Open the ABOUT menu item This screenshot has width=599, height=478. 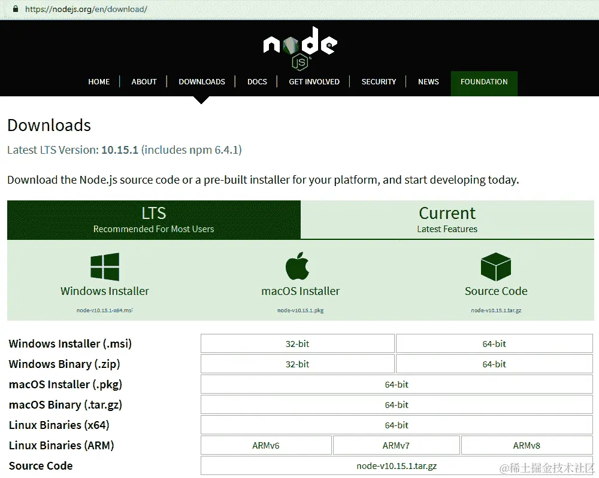[144, 81]
